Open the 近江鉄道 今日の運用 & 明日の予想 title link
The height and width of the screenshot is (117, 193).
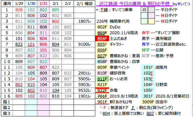click(134, 4)
